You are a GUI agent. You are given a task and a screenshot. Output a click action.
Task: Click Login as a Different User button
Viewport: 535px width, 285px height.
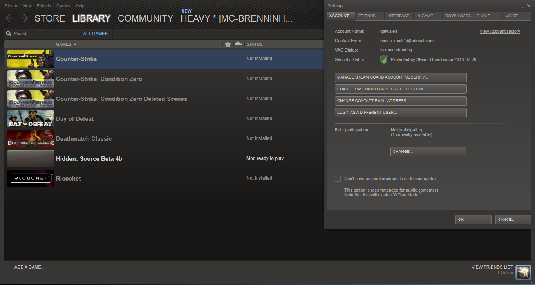[x=401, y=113]
